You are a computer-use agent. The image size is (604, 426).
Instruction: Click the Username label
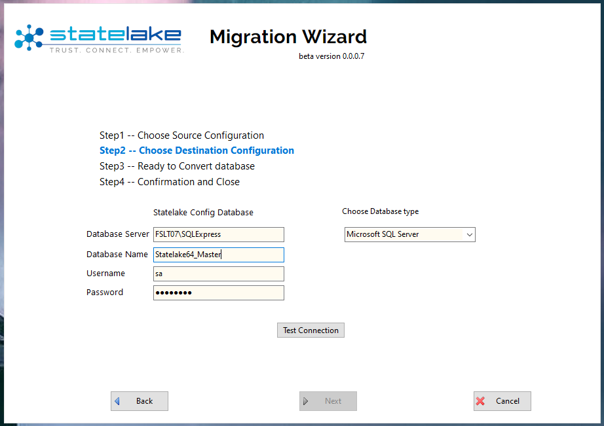(105, 274)
